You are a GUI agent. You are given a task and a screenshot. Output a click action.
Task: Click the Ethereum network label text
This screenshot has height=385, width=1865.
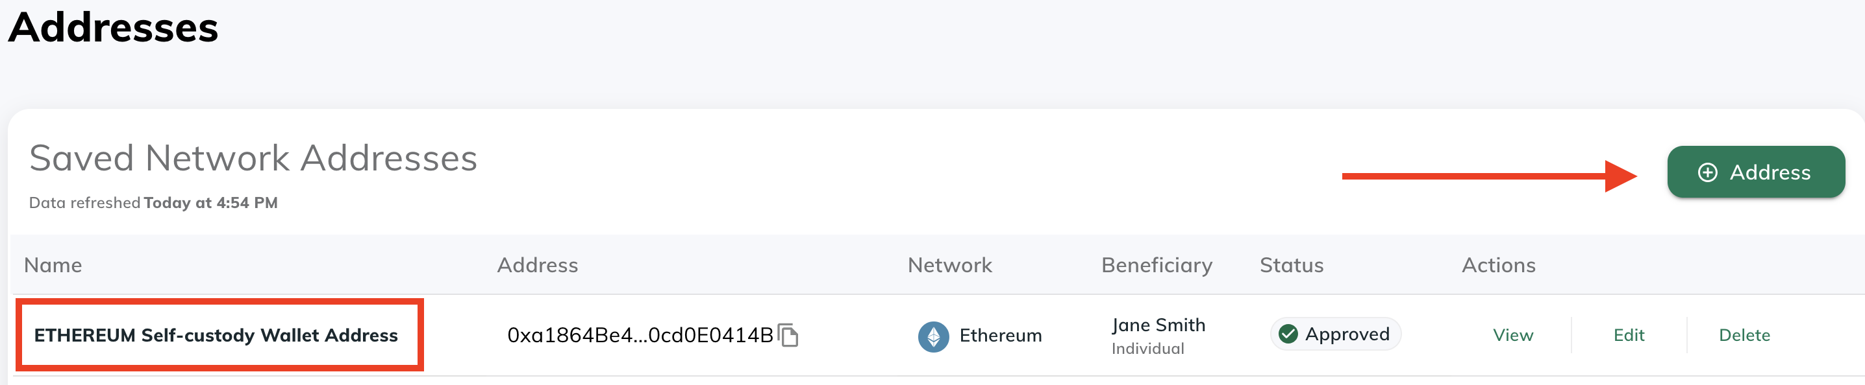(x=1001, y=335)
